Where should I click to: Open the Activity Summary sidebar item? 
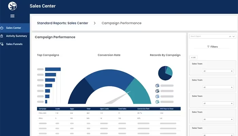pyautogui.click(x=15, y=36)
